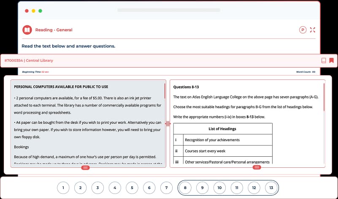Screen dimensions: 338x199
Task: Go to question 1
Action: coord(63,188)
